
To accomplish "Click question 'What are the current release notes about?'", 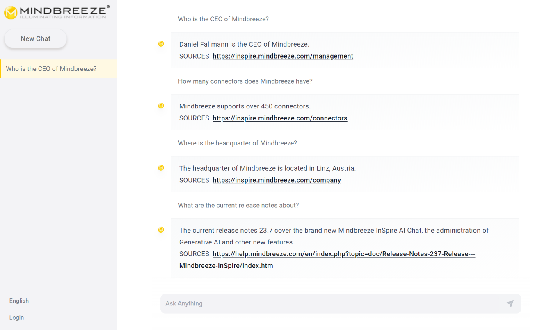I will coord(238,205).
